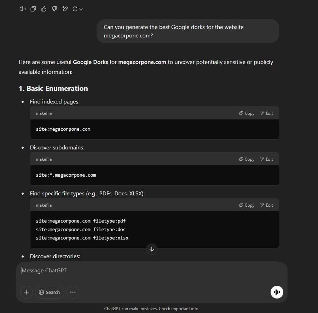Copy the site:megacorpone.com code snippet
Screen dimensions: 318x313
pos(246,113)
